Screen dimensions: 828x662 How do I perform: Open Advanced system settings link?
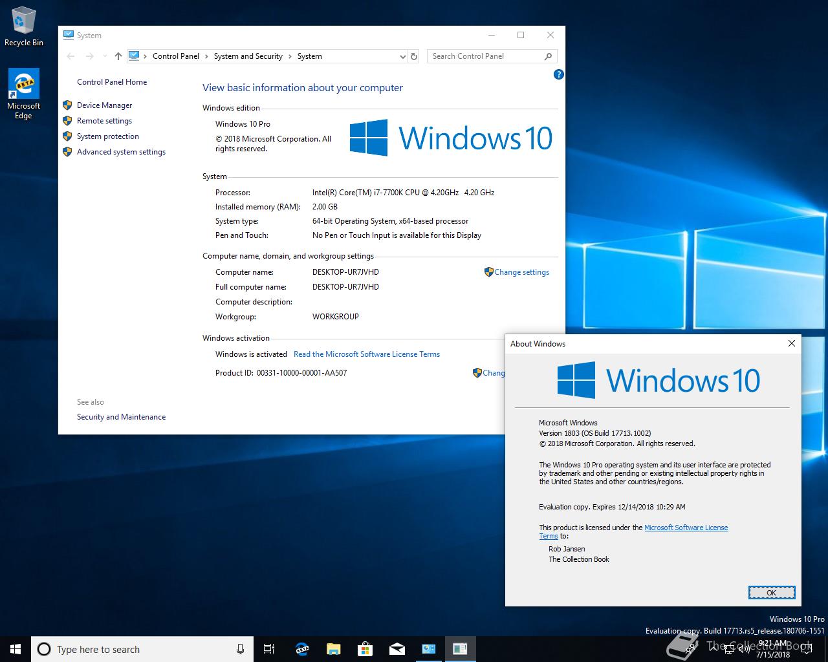[x=121, y=152]
